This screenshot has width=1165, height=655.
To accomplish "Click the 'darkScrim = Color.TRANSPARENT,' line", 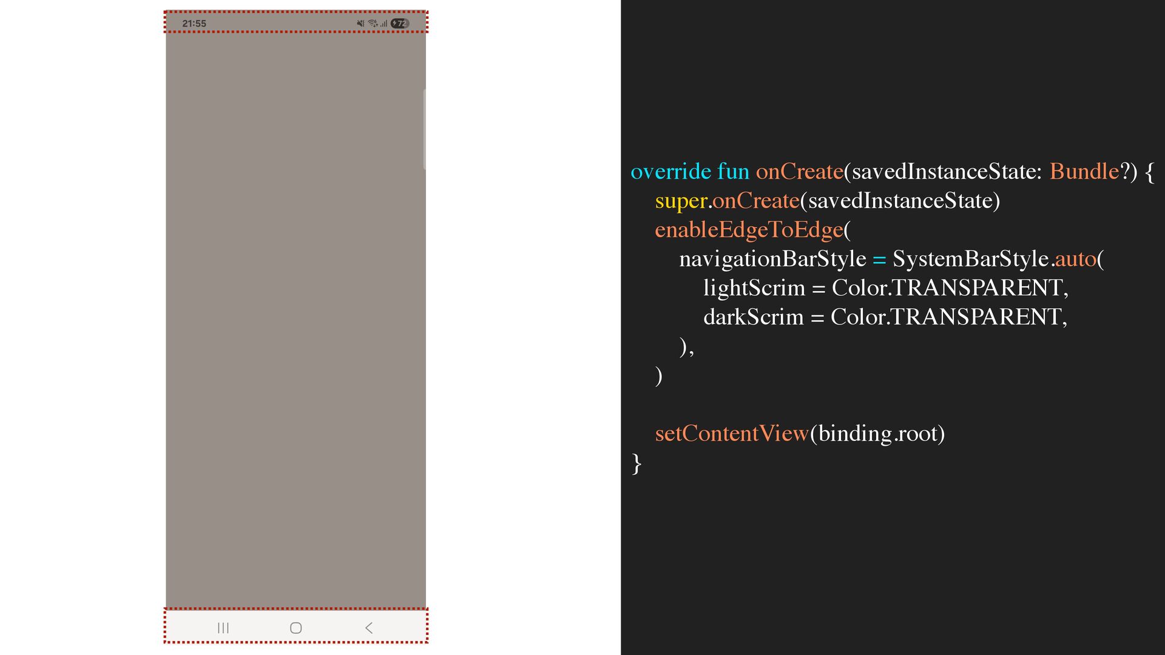I will pos(885,317).
